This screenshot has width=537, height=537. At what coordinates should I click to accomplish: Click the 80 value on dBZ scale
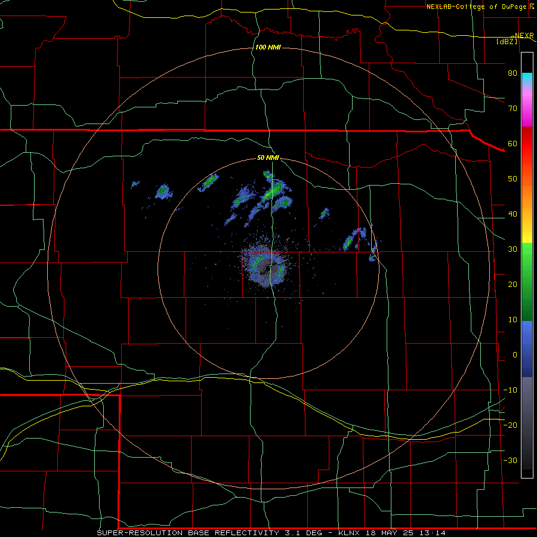coord(513,73)
